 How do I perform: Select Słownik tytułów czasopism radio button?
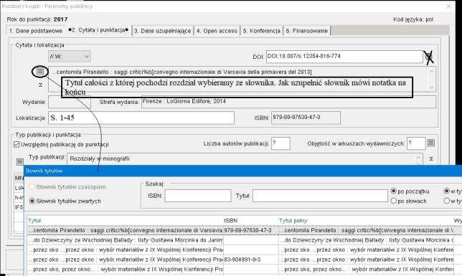(x=32, y=187)
